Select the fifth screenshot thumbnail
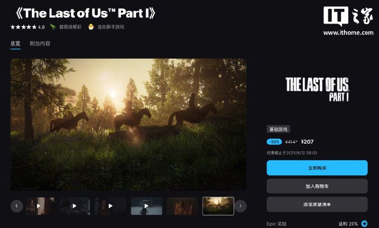 click(x=182, y=206)
